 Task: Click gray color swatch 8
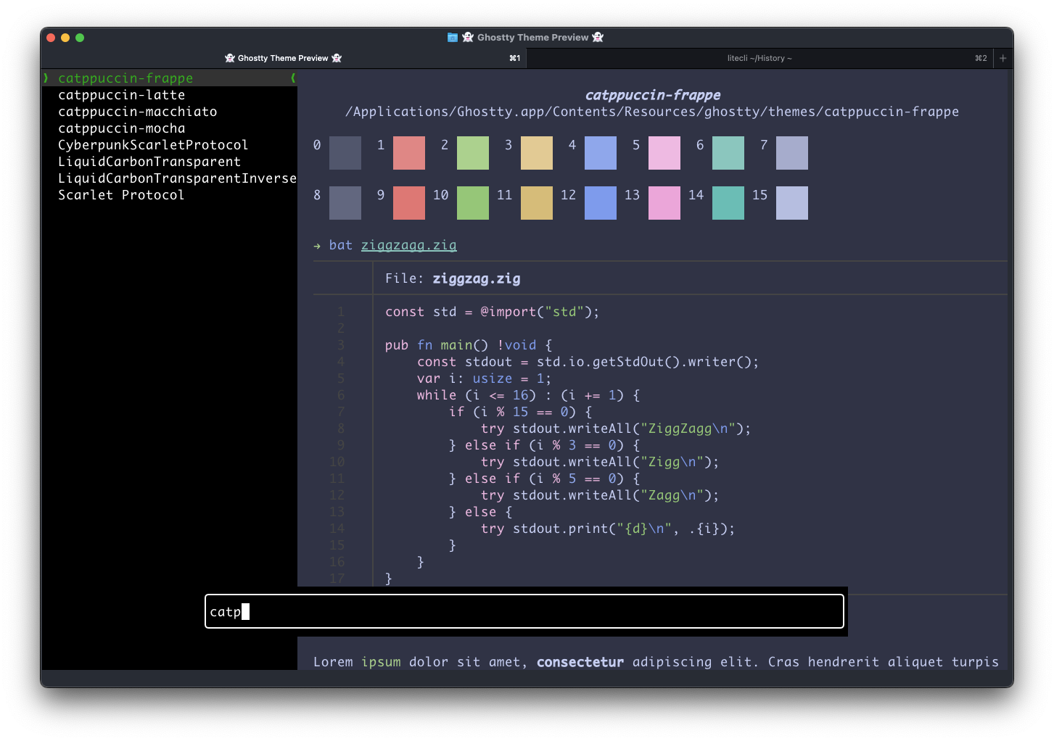345,203
